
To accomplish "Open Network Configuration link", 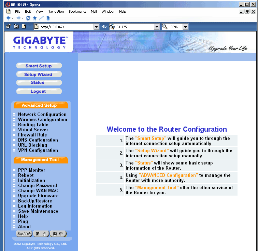I will pos(42,114).
